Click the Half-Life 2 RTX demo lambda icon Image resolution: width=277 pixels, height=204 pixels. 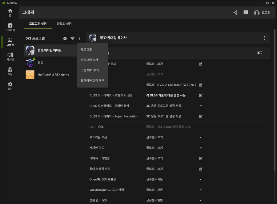tap(30, 75)
